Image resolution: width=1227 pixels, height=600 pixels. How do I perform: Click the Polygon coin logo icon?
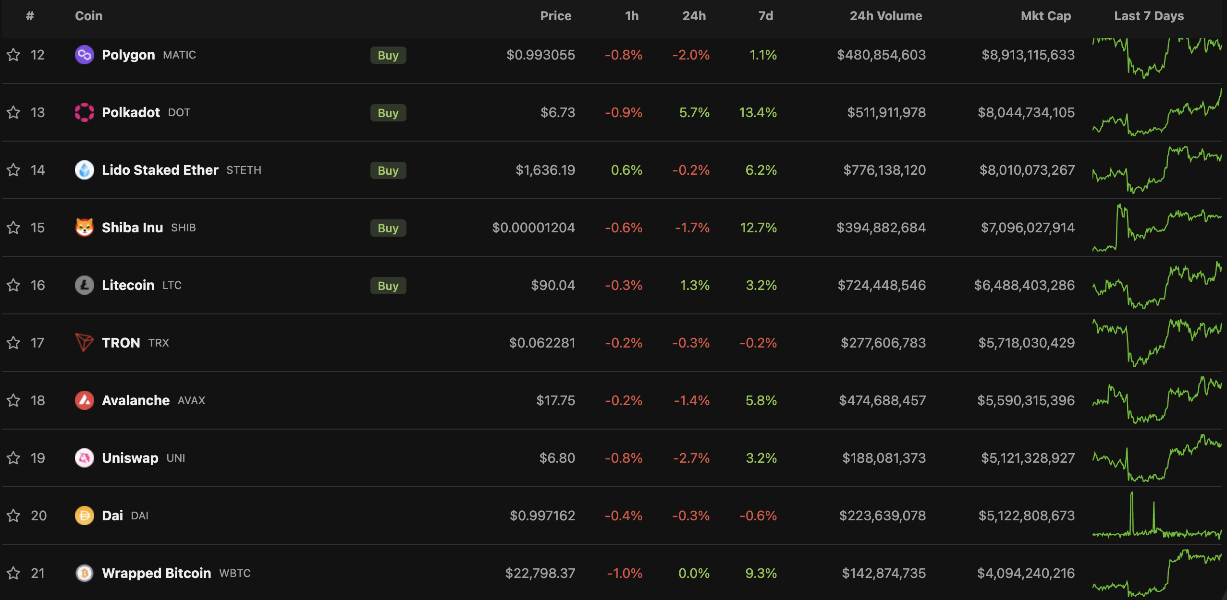[84, 55]
